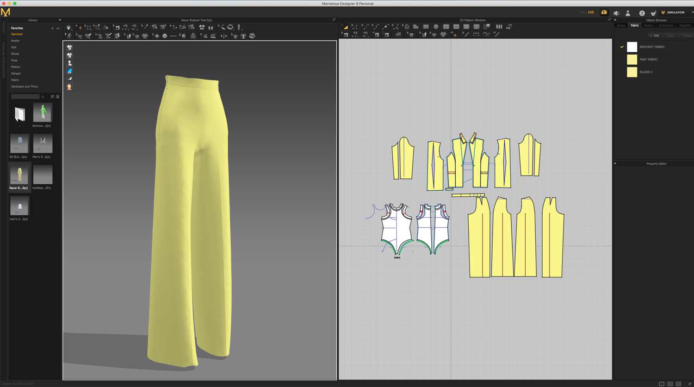Click the Steam iron tool in 2D toolbar
The height and width of the screenshot is (387, 694).
pos(398,34)
